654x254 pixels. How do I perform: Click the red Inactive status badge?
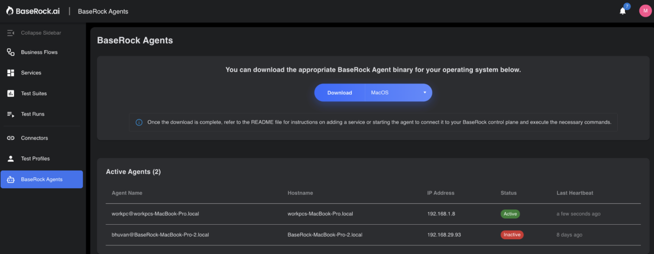(x=512, y=235)
